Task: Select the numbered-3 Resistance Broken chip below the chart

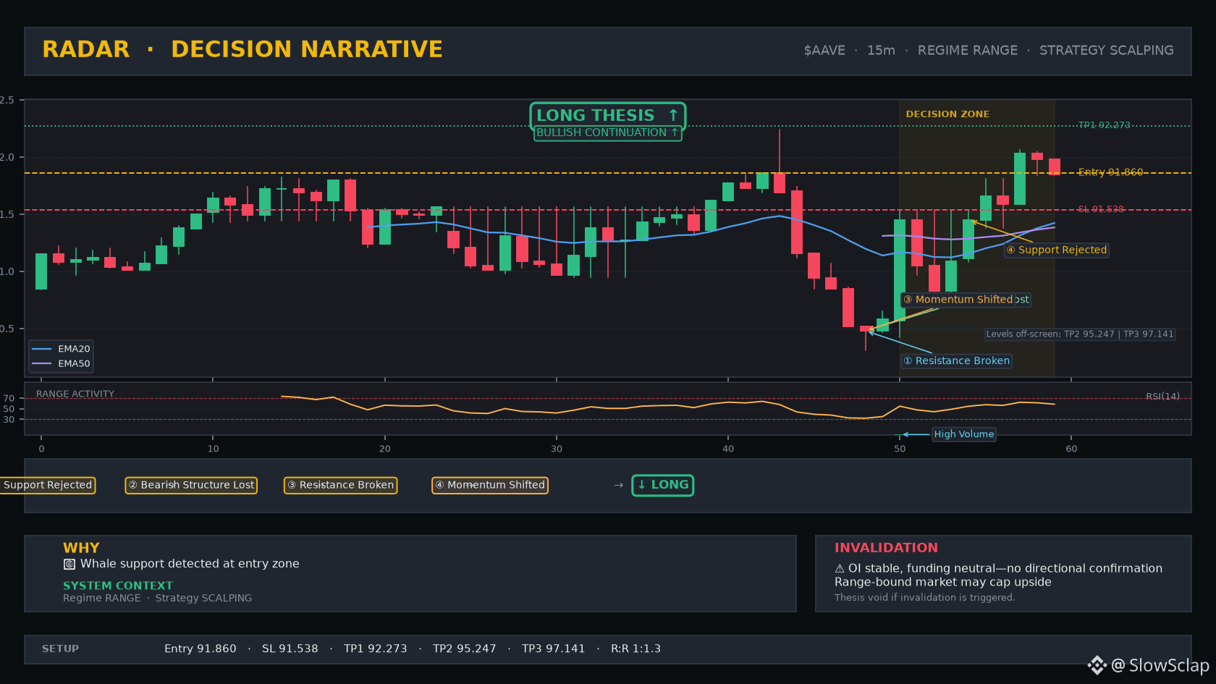Action: pyautogui.click(x=340, y=485)
